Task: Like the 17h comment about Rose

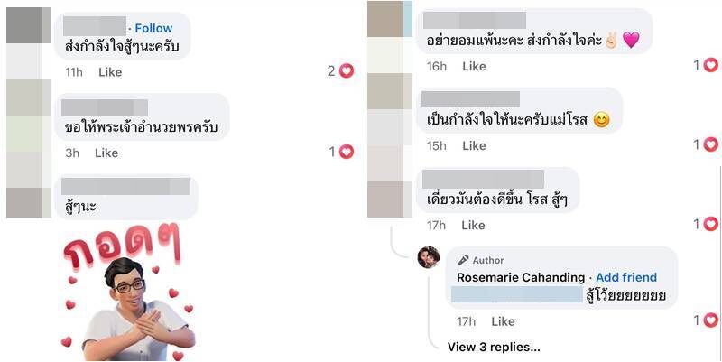Action: [473, 225]
